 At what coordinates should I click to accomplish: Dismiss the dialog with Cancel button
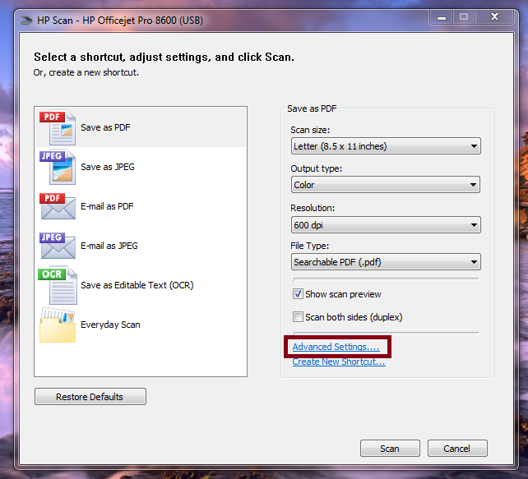pos(457,449)
